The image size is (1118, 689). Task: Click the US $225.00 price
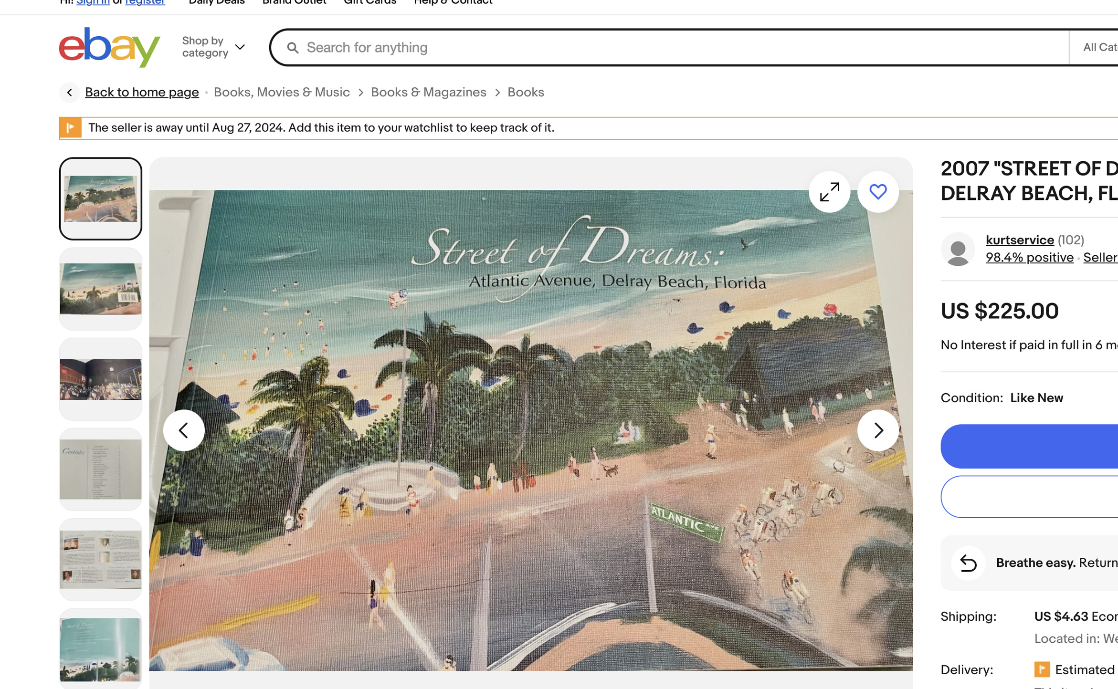coord(1000,311)
